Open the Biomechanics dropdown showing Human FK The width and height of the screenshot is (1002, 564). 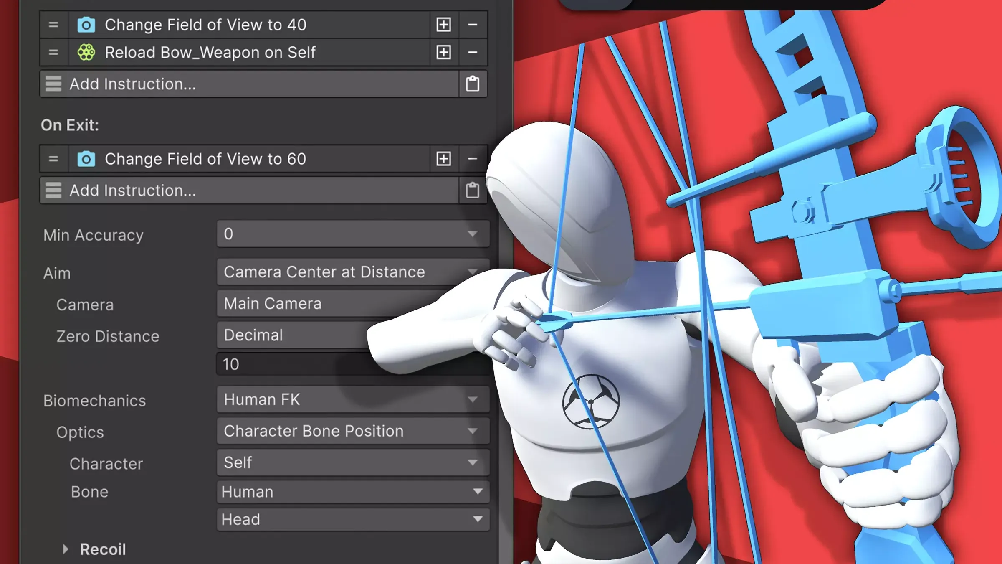coord(353,400)
